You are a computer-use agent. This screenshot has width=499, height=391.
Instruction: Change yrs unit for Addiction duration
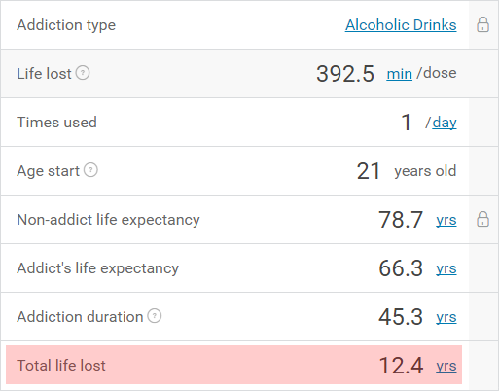446,317
